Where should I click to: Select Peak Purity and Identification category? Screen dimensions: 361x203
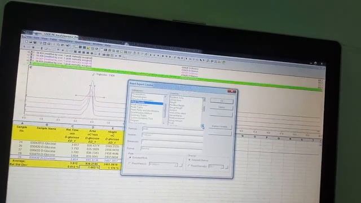[145, 111]
